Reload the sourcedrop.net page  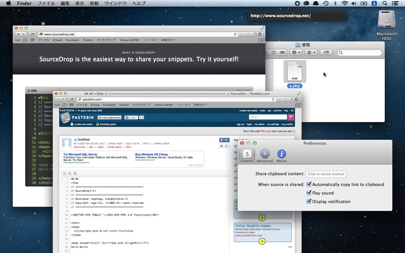point(235,34)
